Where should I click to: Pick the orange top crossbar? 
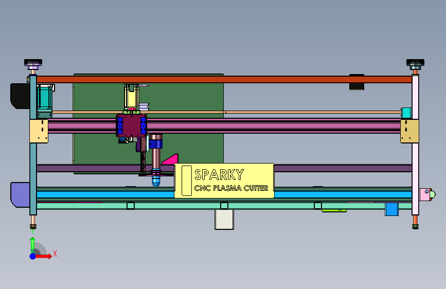224,79
